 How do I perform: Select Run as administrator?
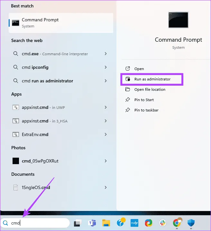(x=152, y=79)
